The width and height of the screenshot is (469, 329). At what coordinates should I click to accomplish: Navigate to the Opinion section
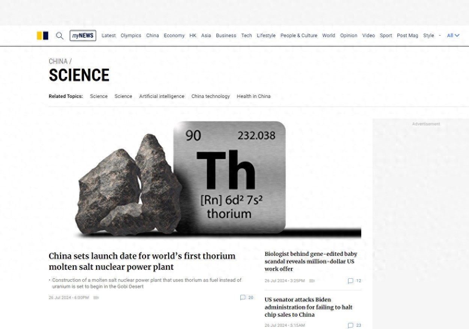[348, 36]
